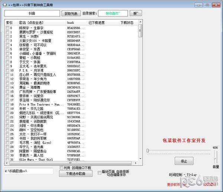Click the scroll-up arrow of the song list
223x192 pixels.
pyautogui.click(x=140, y=22)
